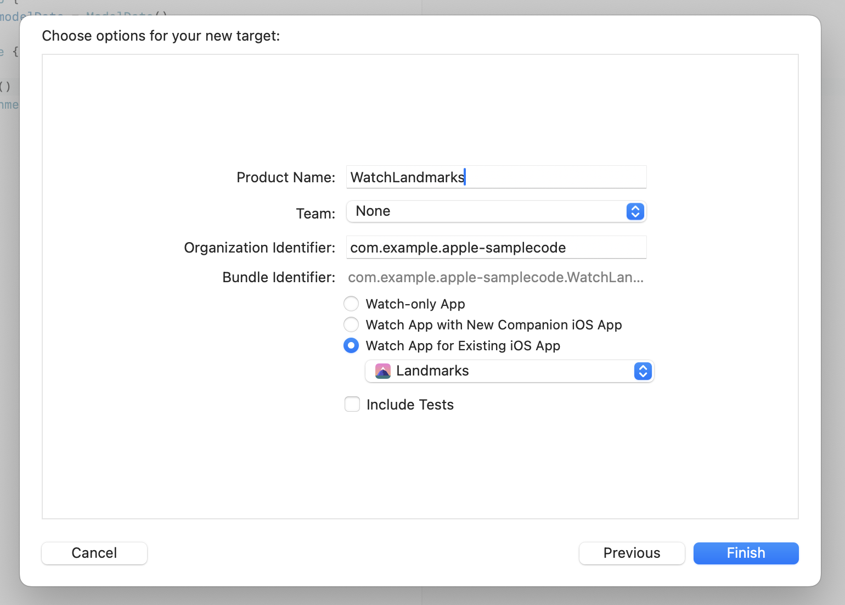Click the Organization Identifier label
This screenshot has height=605, width=845.
point(260,248)
